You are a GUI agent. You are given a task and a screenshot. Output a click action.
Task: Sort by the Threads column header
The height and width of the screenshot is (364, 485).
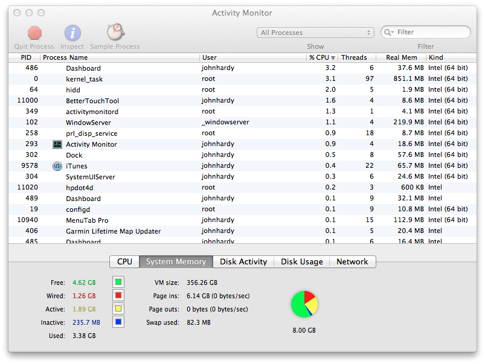coord(356,57)
